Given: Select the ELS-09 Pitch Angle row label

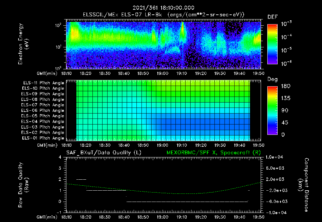Looking at the screenshot, I should pyautogui.click(x=43, y=94).
